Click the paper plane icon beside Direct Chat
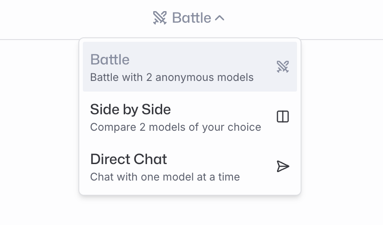Viewport: 383px width, 225px height. [x=283, y=166]
